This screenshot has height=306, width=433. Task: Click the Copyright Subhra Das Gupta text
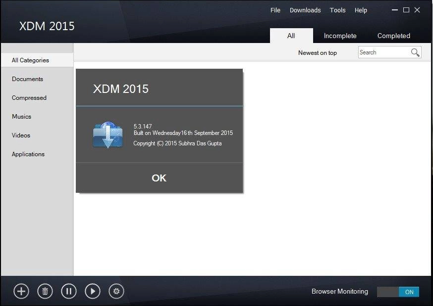[177, 143]
